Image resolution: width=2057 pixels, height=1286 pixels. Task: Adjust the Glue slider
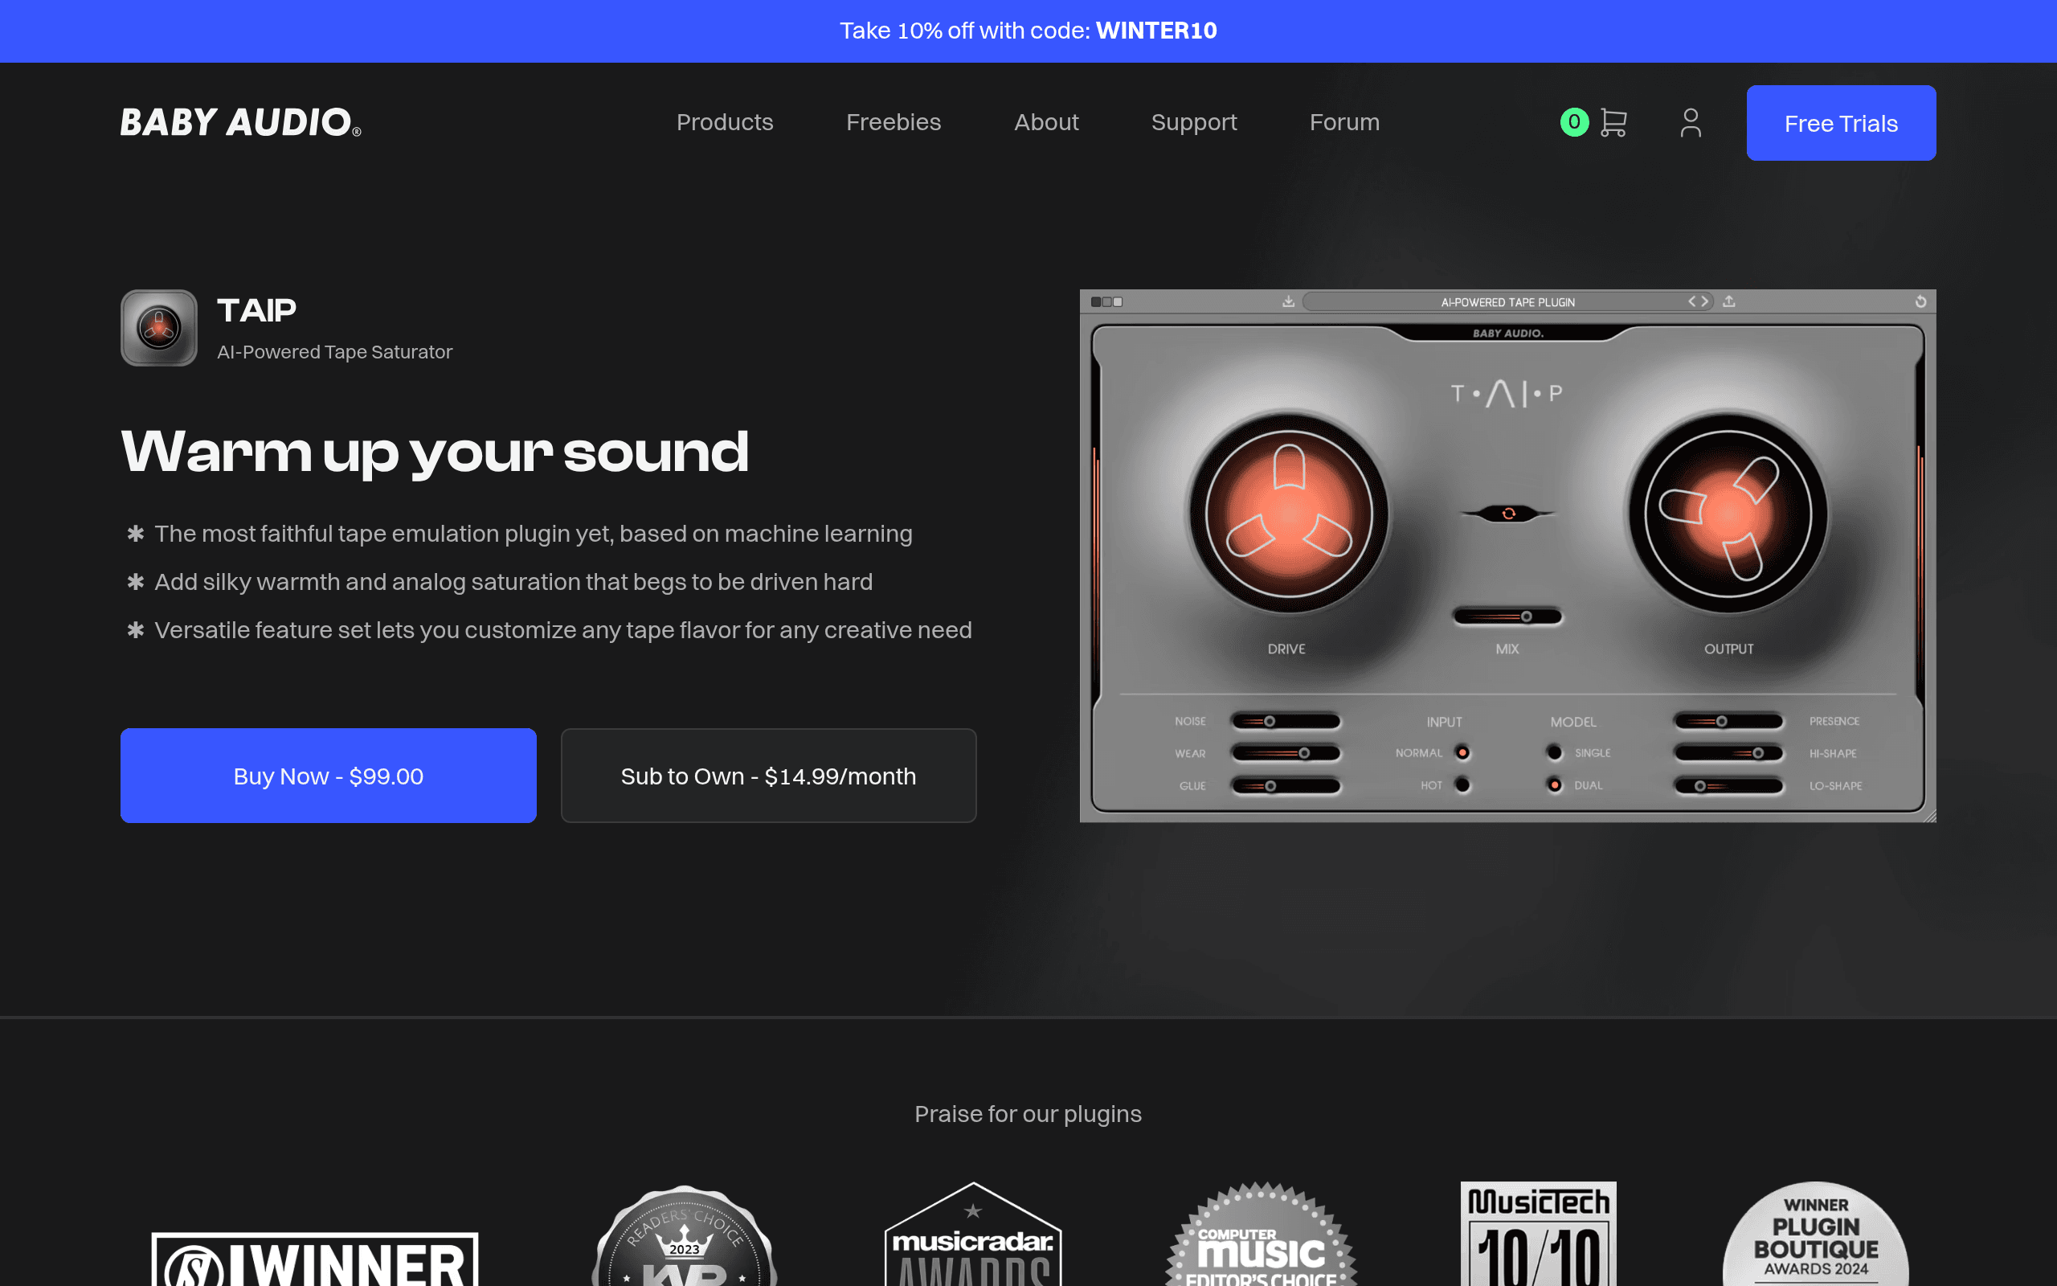[1285, 786]
